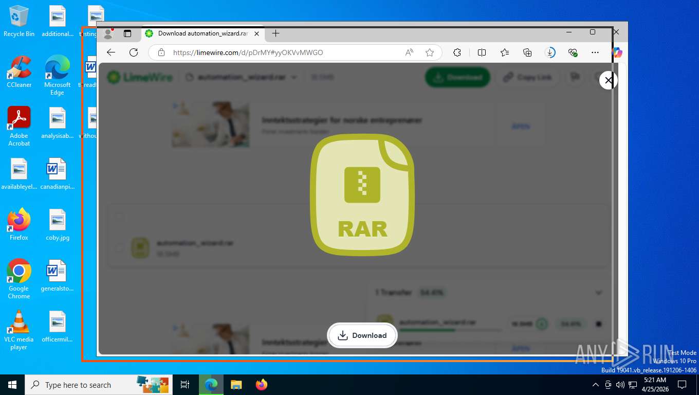Open Edge Settings and more menu
This screenshot has width=699, height=395.
point(595,52)
